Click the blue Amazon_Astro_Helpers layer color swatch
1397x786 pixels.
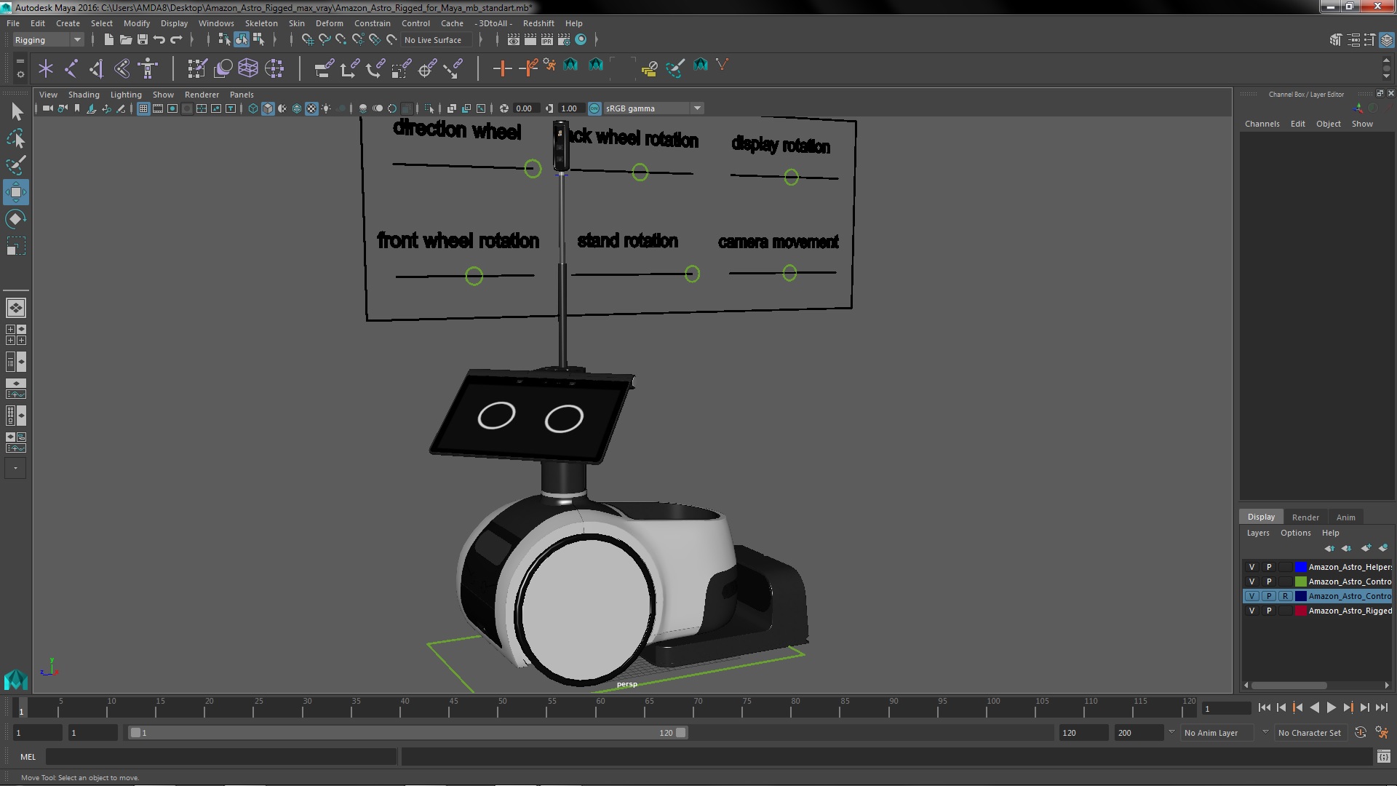click(1300, 567)
